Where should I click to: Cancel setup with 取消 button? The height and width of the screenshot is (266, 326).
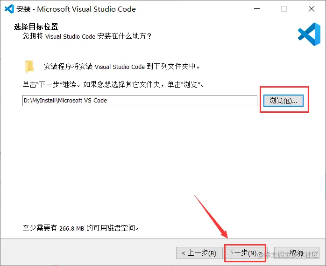(297, 253)
